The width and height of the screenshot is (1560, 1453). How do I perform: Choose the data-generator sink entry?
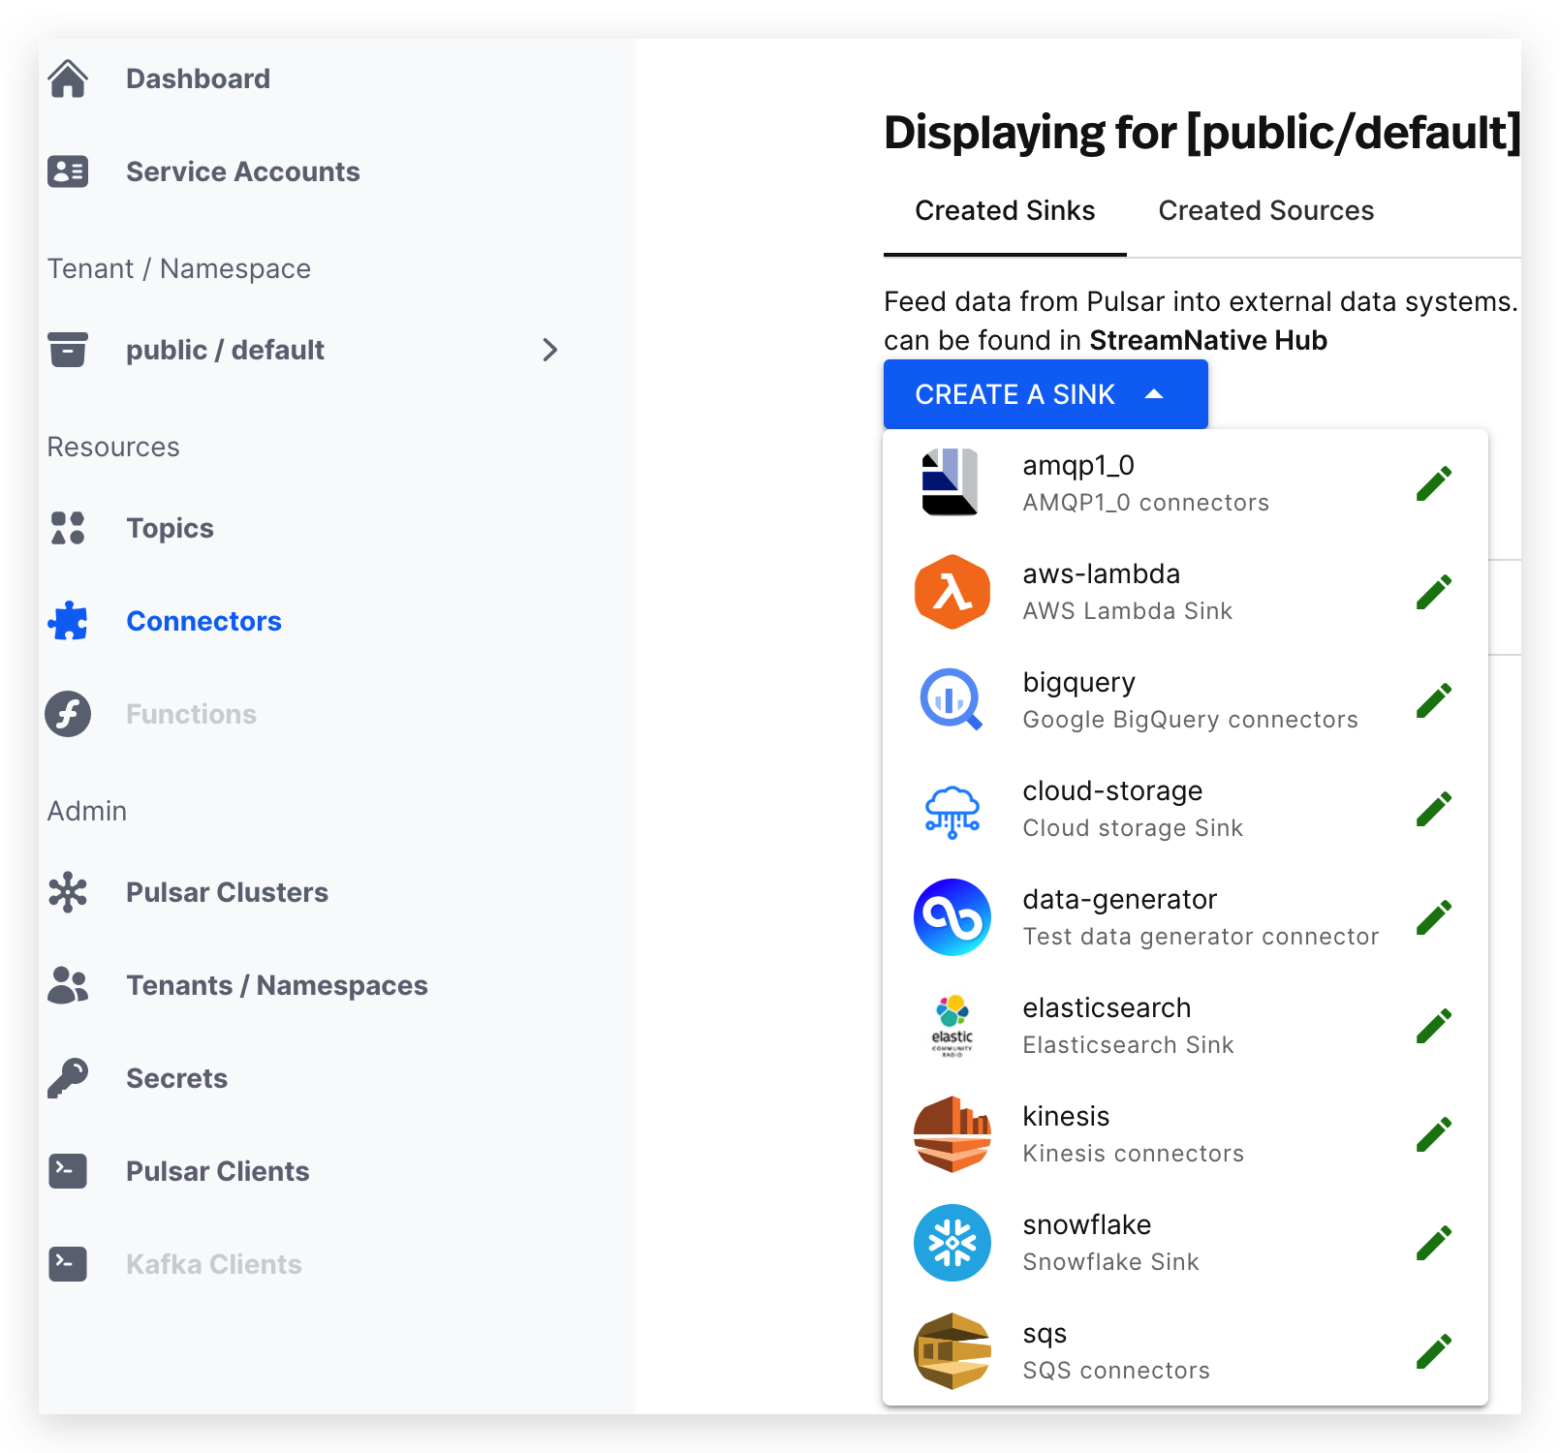[x=1185, y=917]
